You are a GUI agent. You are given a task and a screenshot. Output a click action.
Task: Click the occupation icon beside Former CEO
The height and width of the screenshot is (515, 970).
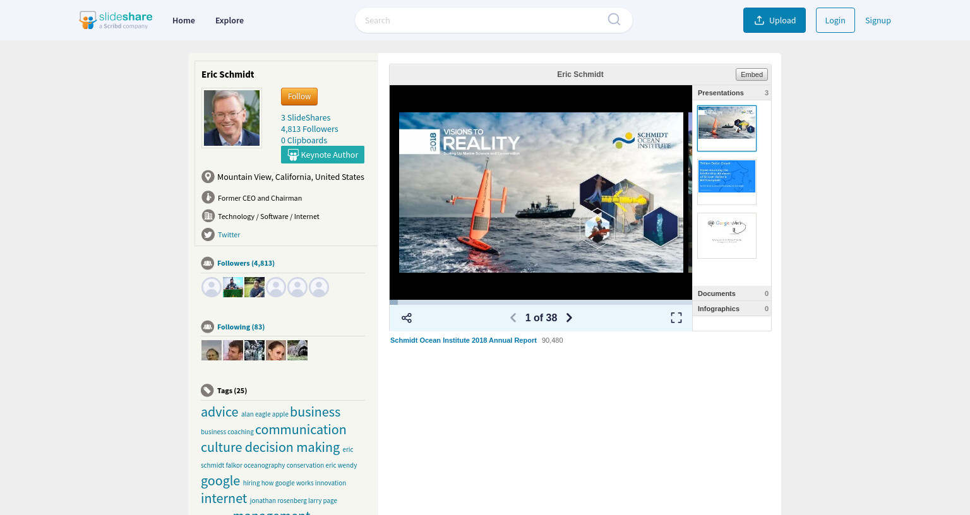[x=208, y=198]
